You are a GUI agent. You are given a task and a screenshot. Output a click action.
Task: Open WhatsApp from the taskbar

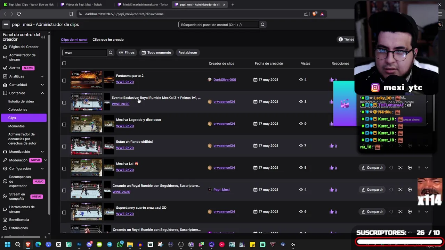pos(120,244)
